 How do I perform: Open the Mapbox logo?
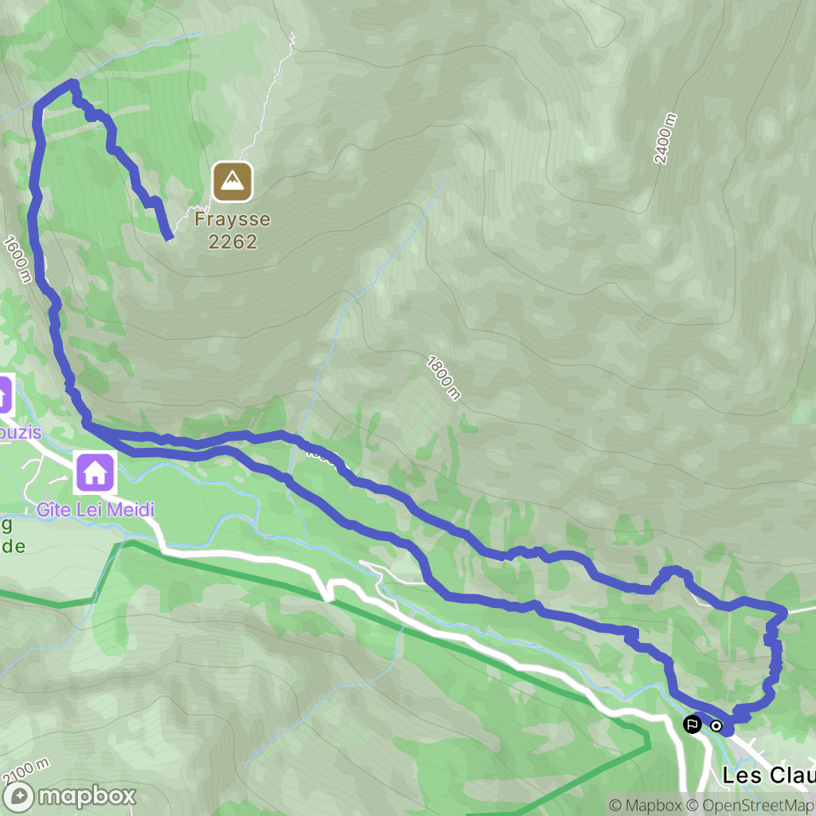point(69,797)
